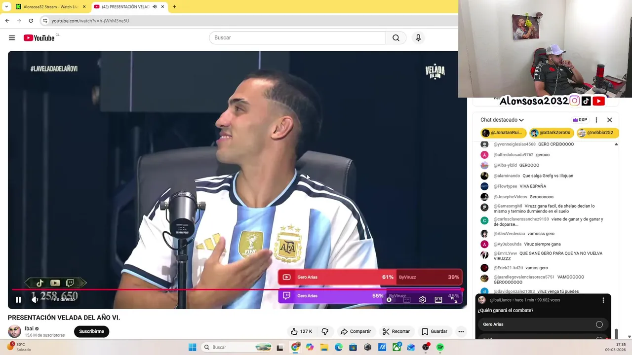Select the @xDarkZero0x highlighted chip

coord(551,133)
